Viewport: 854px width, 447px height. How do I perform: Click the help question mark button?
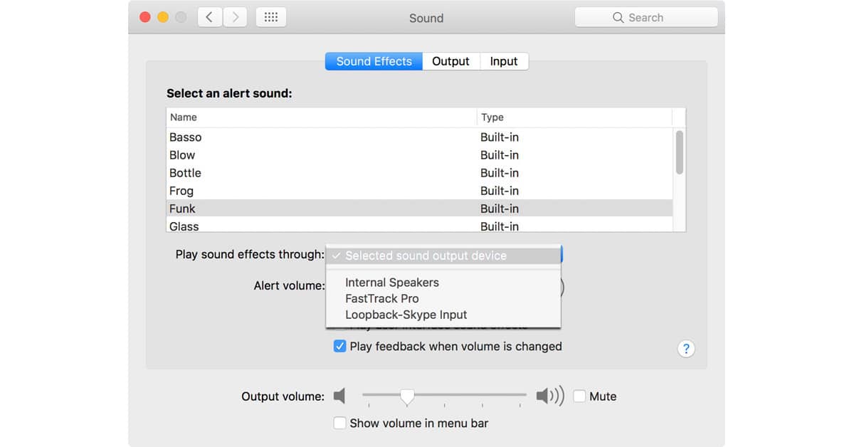(x=685, y=349)
